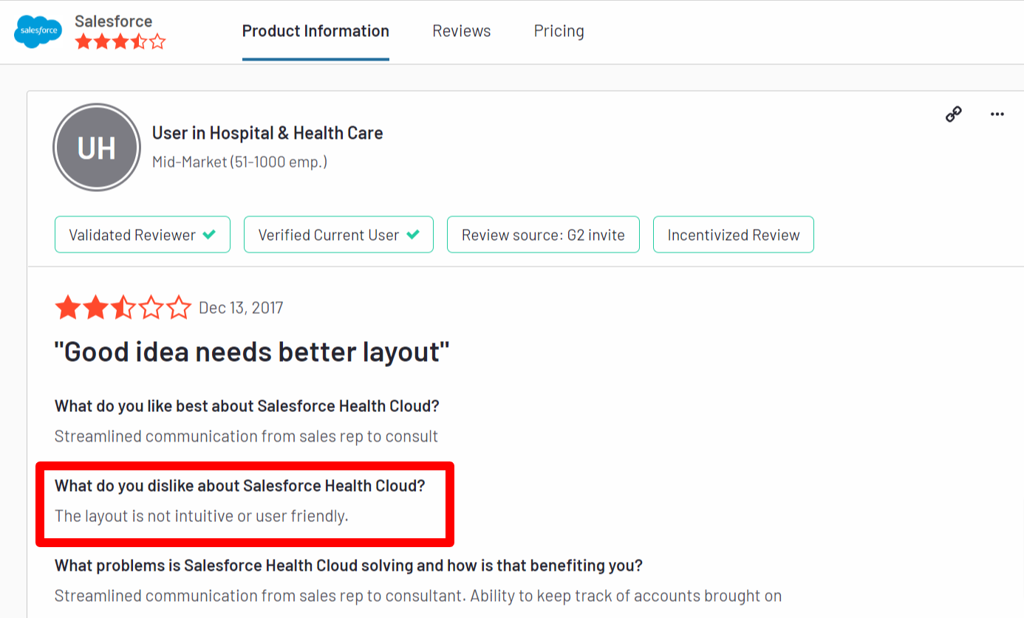The width and height of the screenshot is (1024, 618).
Task: Click the "What do you dislike" question heading
Action: tap(240, 486)
